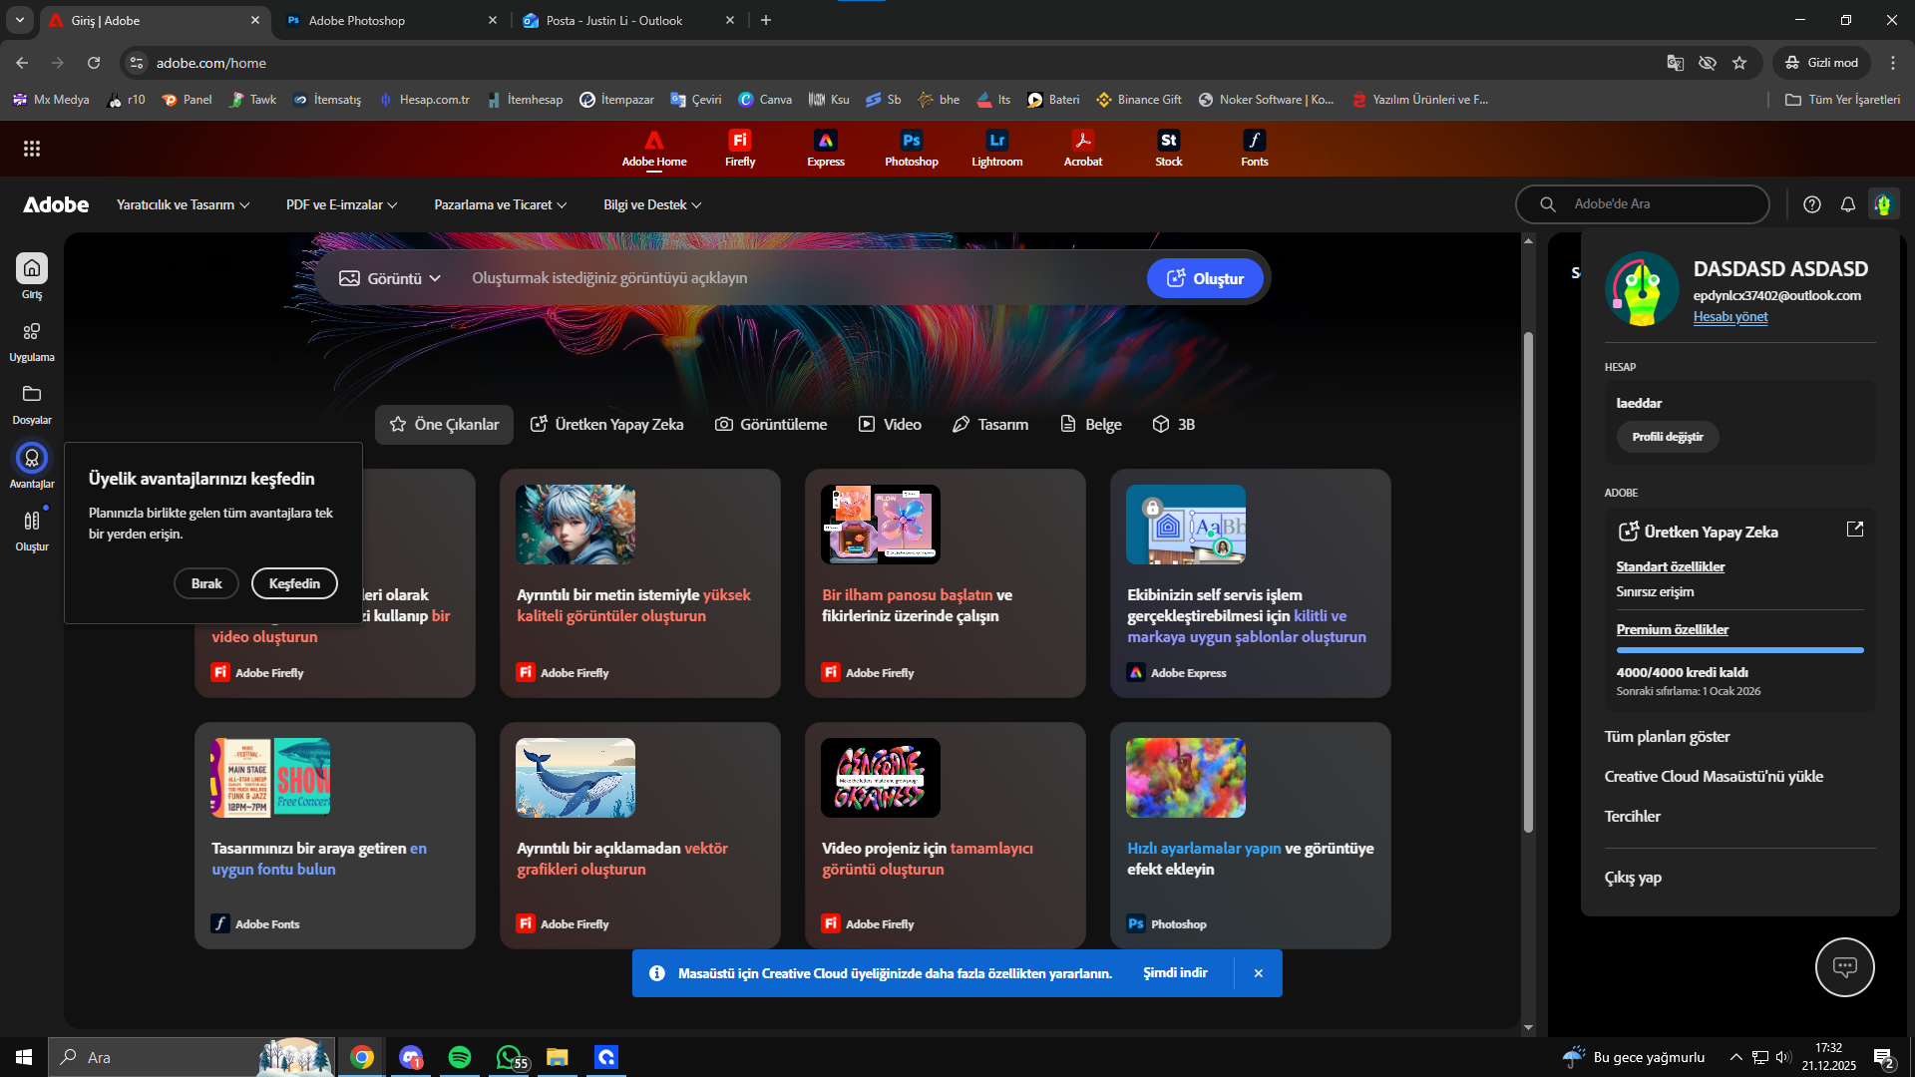Click Tüm planları göster

[1667, 737]
